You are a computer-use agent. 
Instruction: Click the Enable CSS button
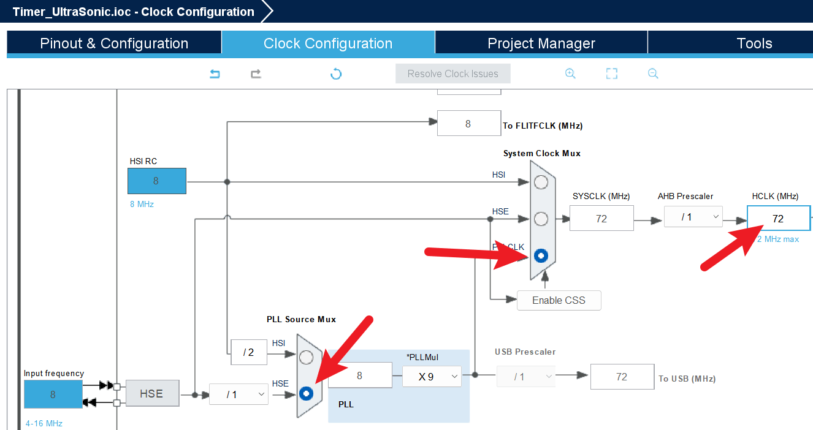[x=559, y=300]
